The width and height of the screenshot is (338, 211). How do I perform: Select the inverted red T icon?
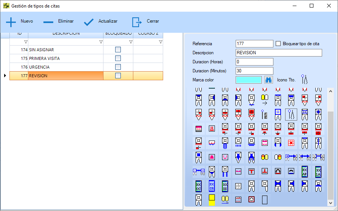(265, 171)
